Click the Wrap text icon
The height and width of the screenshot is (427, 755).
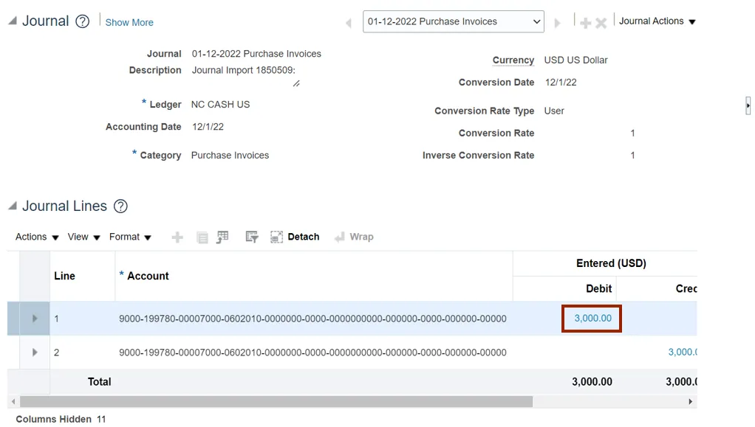click(x=354, y=237)
